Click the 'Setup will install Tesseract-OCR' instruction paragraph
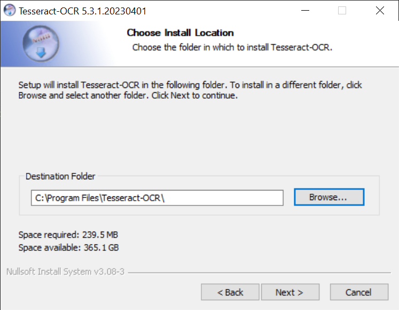 [190, 90]
